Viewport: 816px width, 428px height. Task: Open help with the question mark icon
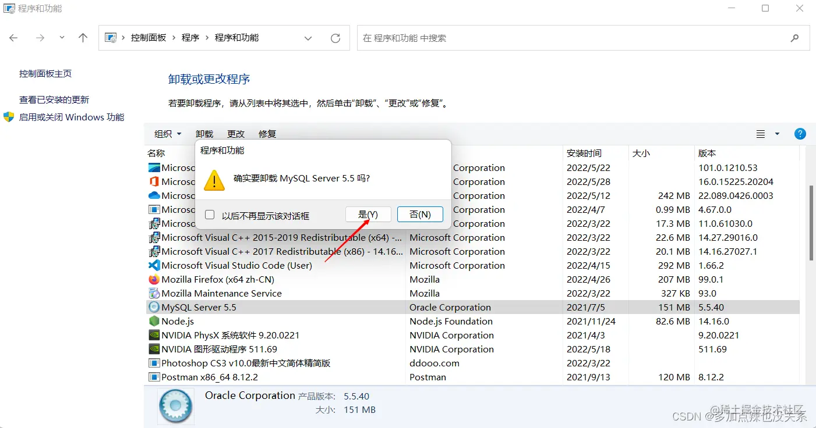[800, 134]
